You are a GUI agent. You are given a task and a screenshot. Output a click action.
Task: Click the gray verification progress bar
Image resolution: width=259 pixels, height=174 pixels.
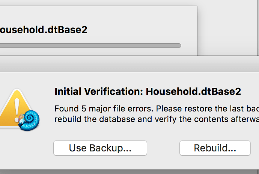90,46
